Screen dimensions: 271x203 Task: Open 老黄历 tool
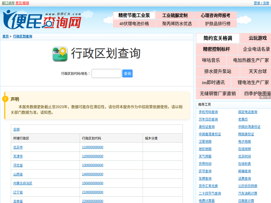tap(243, 119)
